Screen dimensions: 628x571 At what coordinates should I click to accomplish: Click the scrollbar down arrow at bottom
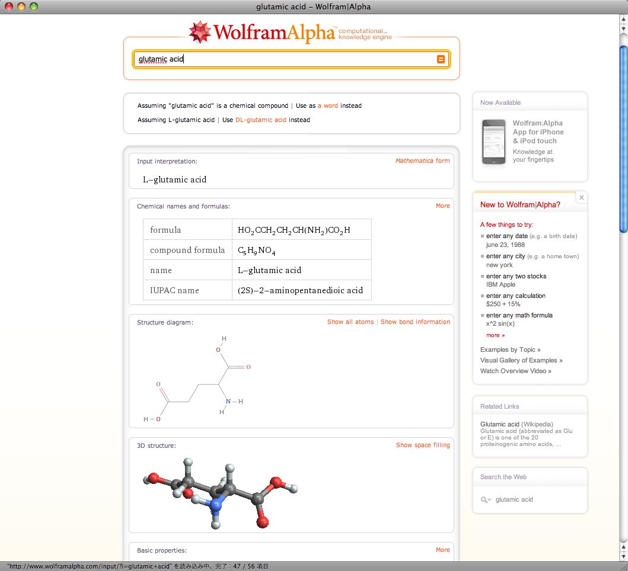point(624,557)
